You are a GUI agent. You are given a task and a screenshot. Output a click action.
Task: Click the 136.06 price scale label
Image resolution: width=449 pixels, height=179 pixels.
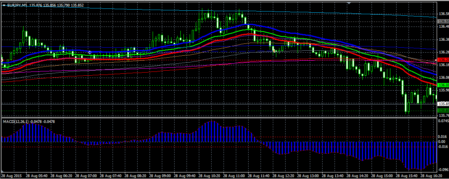[x=444, y=77]
